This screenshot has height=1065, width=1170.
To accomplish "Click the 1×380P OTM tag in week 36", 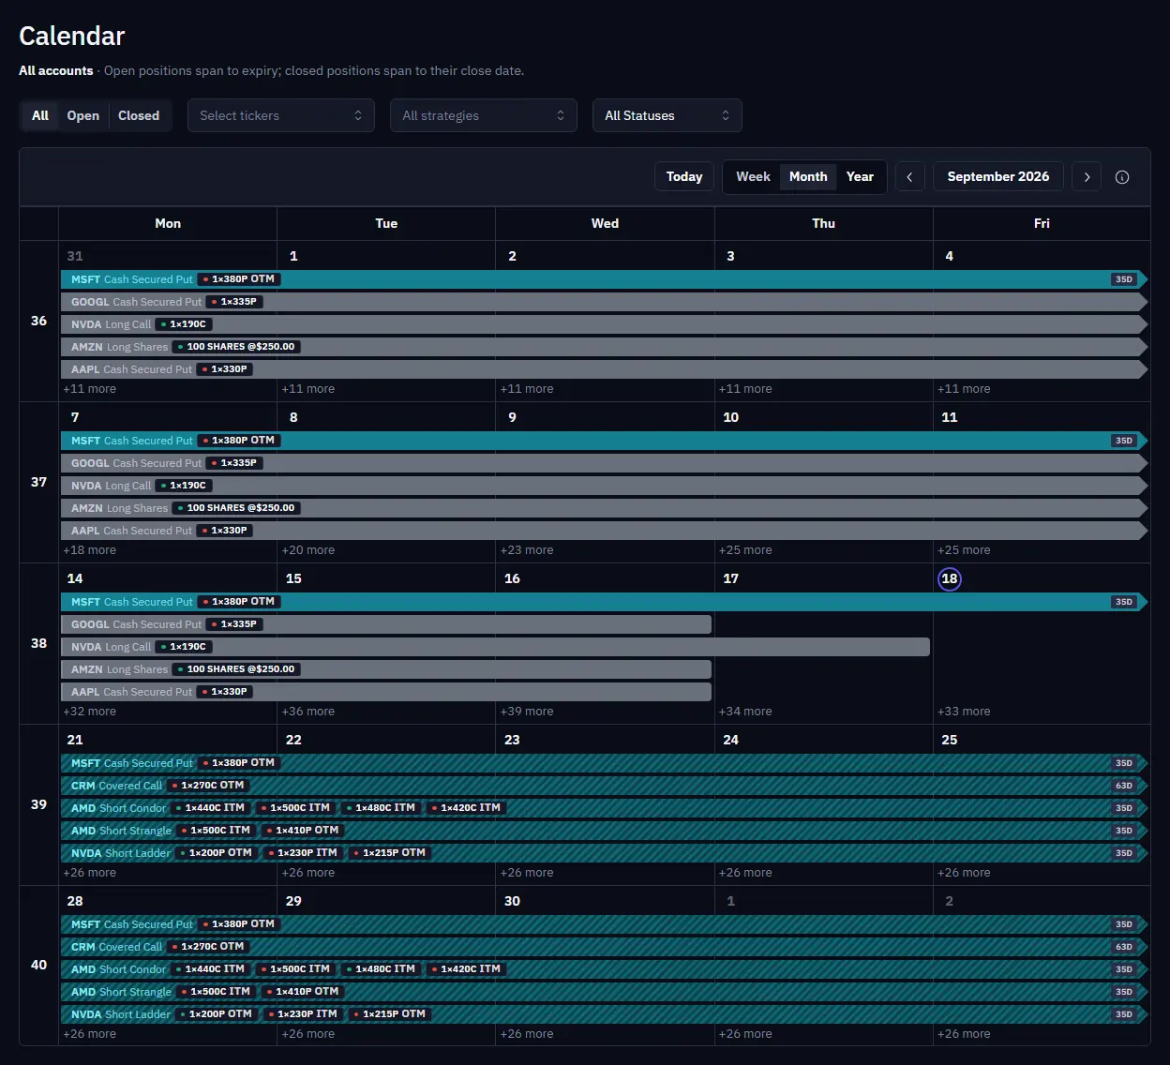I will [239, 279].
